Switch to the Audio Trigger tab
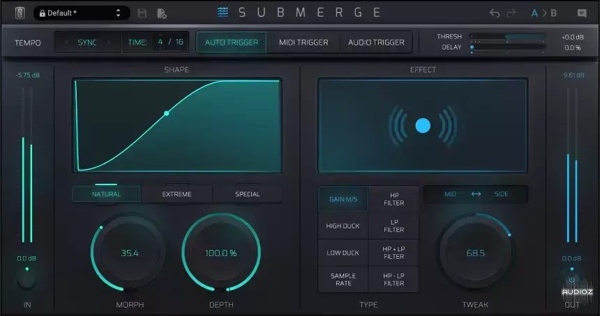The height and width of the screenshot is (316, 600). [376, 42]
